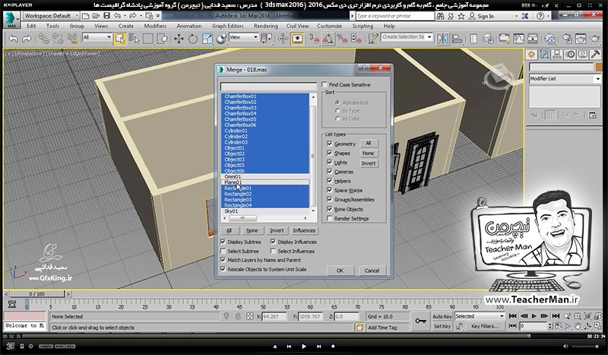Click the Align tool icon
Image resolution: width=608 pixels, height=355 pixels.
(458, 39)
